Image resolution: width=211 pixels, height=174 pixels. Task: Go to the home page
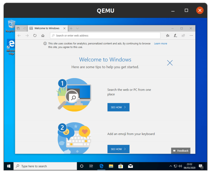[43, 36]
